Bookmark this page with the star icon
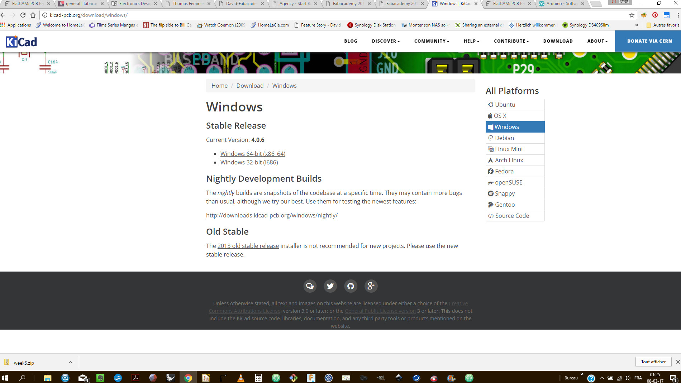The height and width of the screenshot is (383, 681). click(632, 15)
